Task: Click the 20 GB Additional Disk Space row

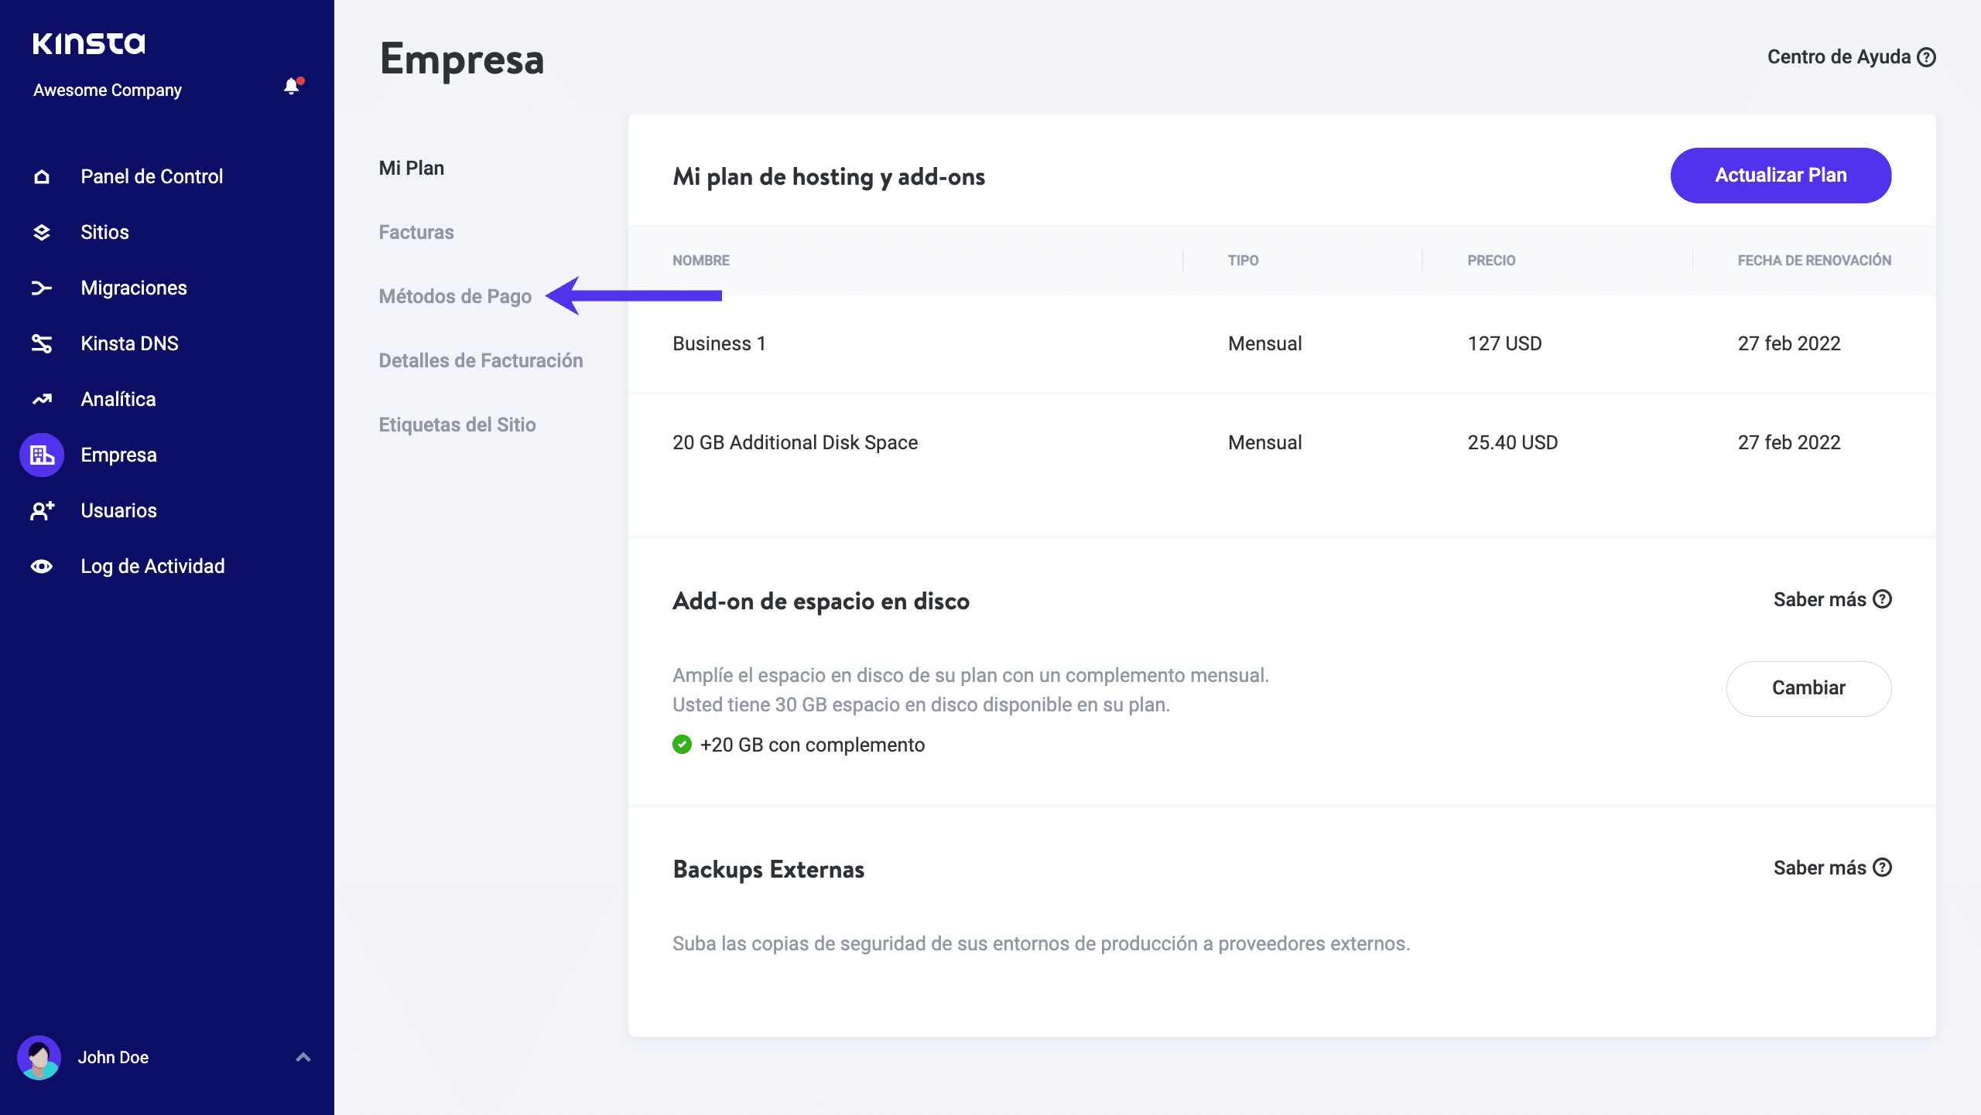Action: pyautogui.click(x=1281, y=442)
